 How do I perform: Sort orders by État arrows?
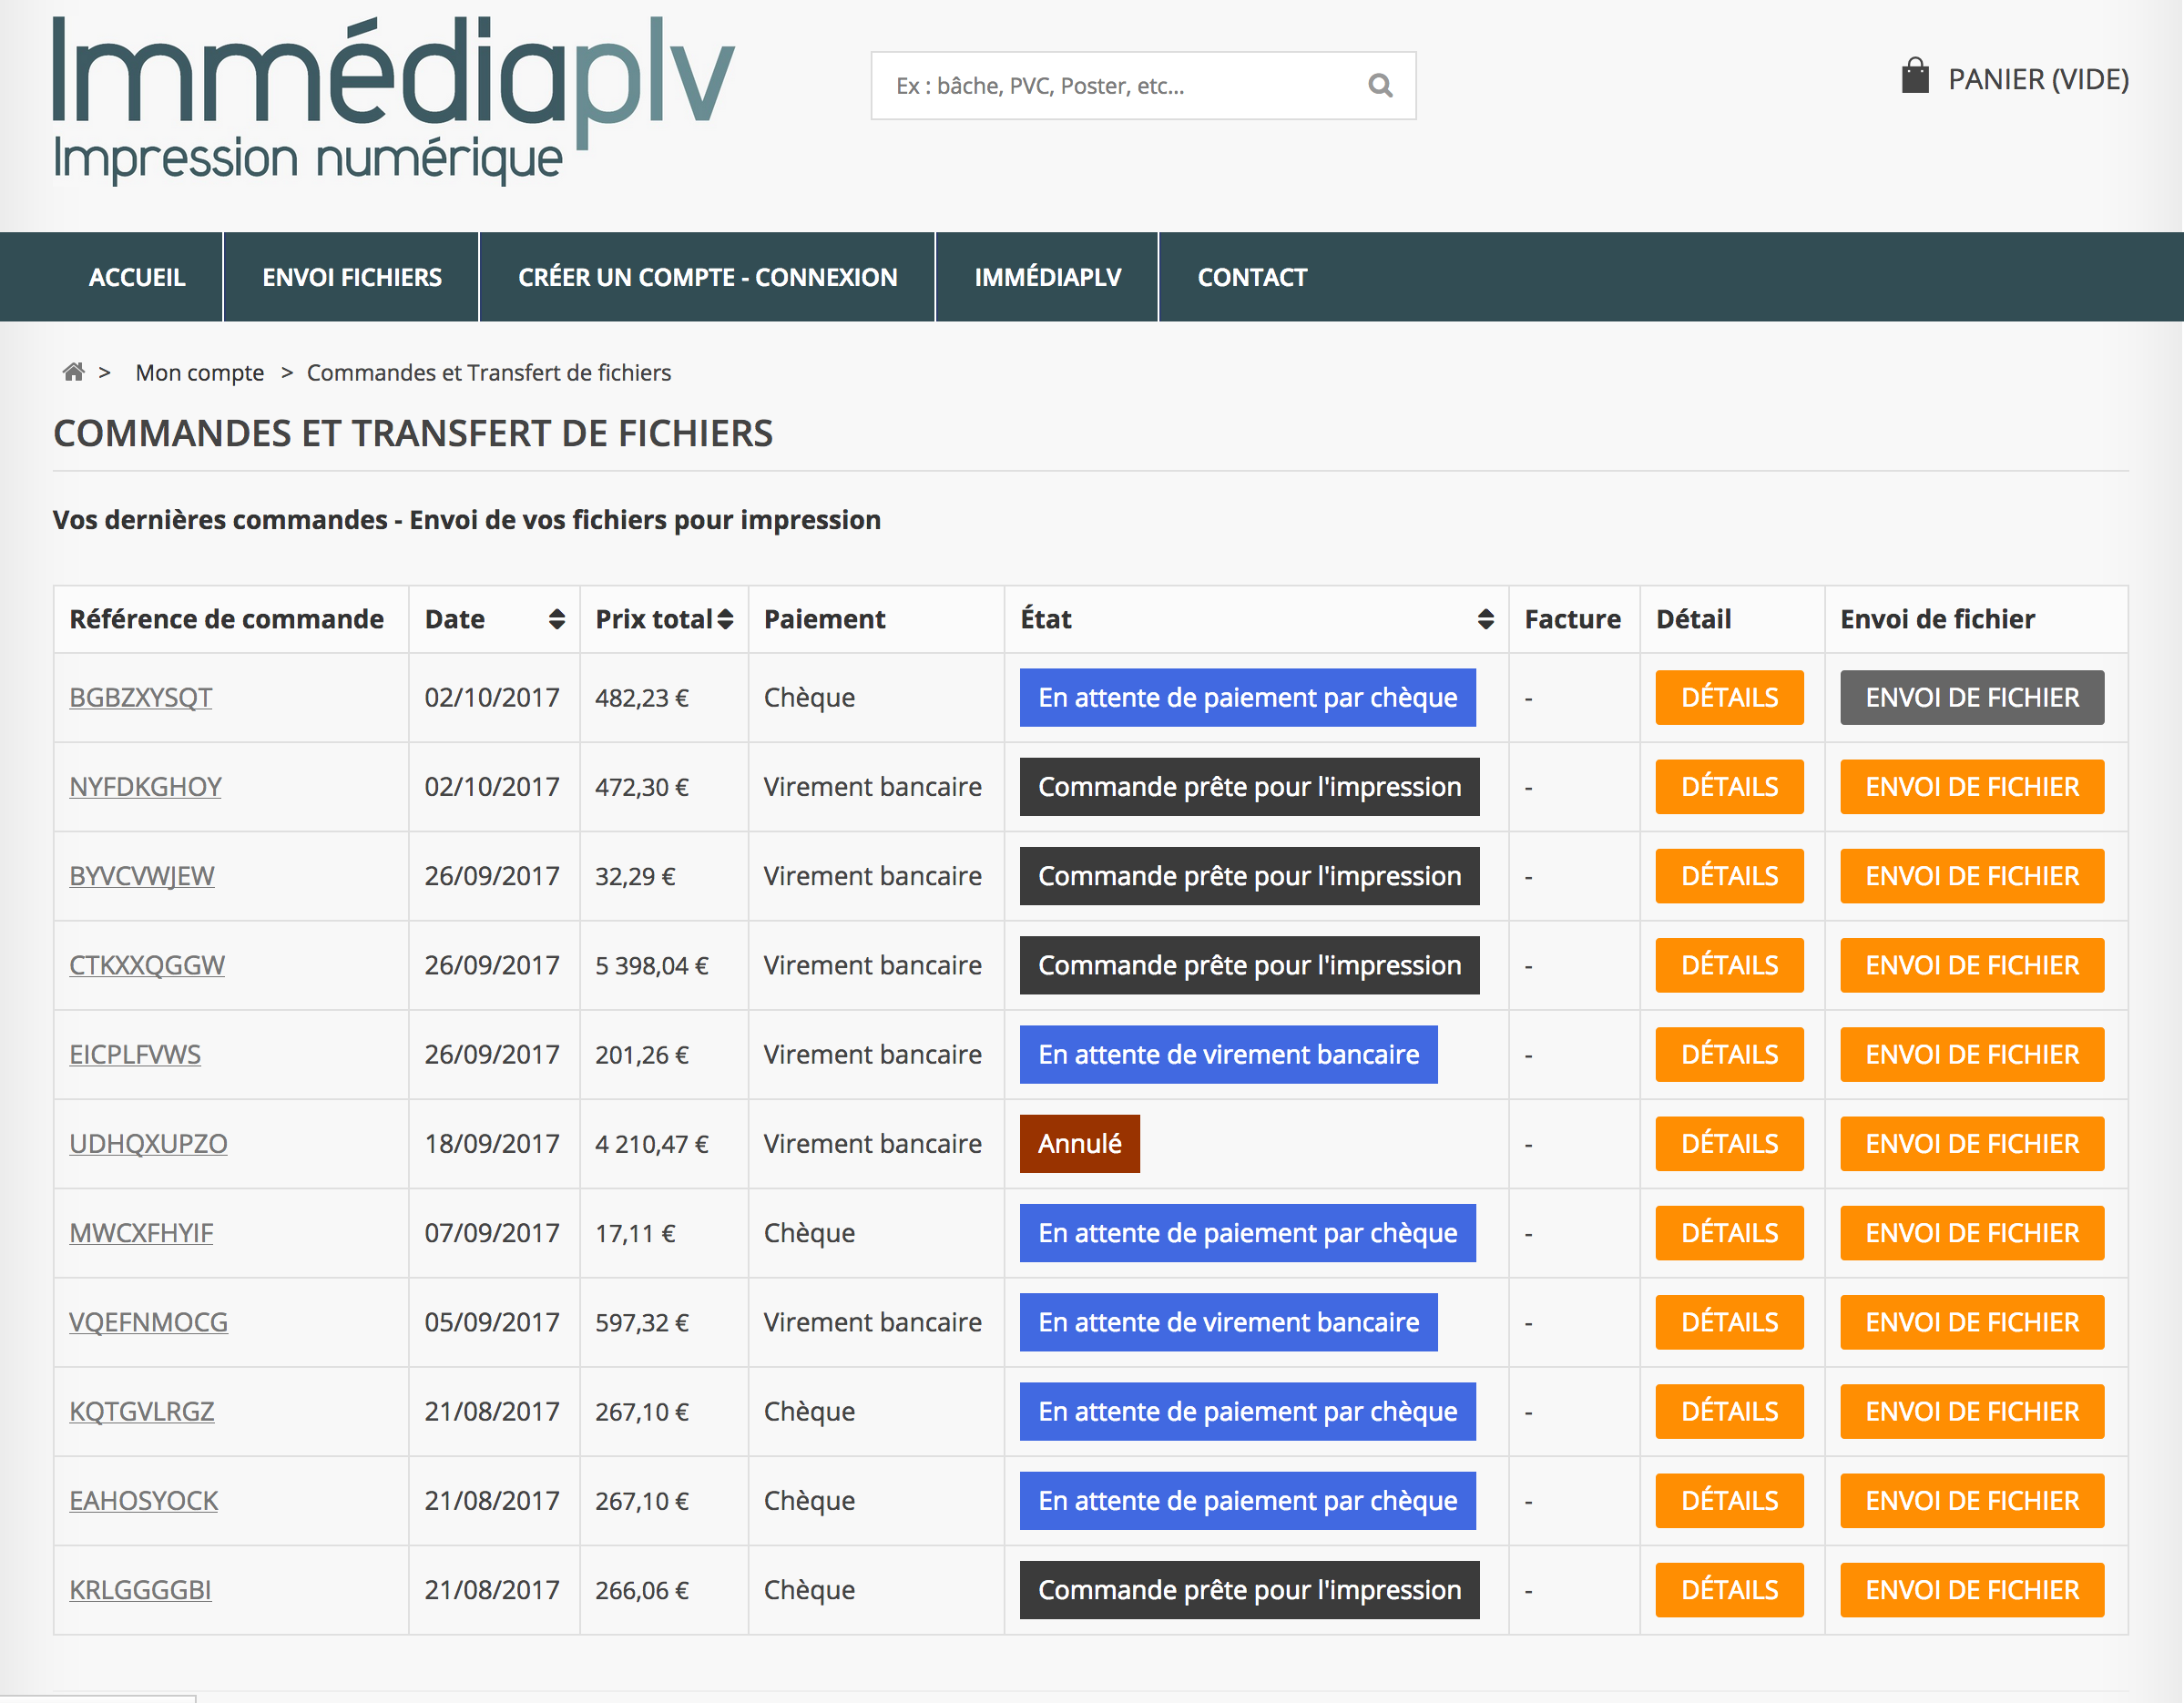1486,619
